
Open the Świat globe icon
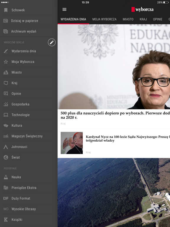[6, 157]
